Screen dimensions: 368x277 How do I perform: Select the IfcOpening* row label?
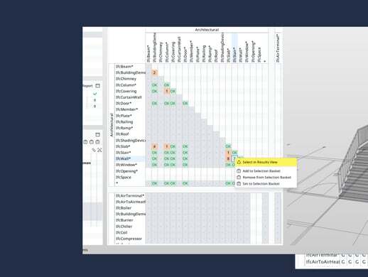pyautogui.click(x=126, y=171)
